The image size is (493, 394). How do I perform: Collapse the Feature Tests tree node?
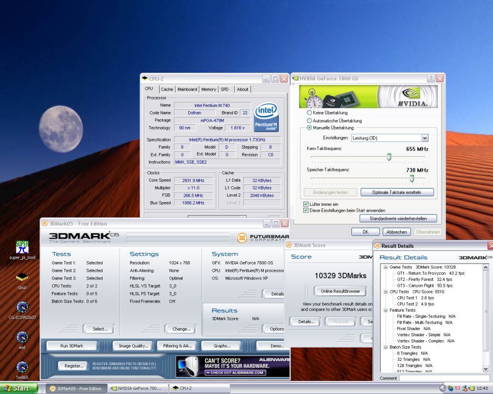[386, 310]
